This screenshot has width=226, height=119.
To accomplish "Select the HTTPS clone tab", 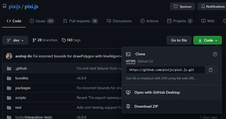I will point(131,61).
